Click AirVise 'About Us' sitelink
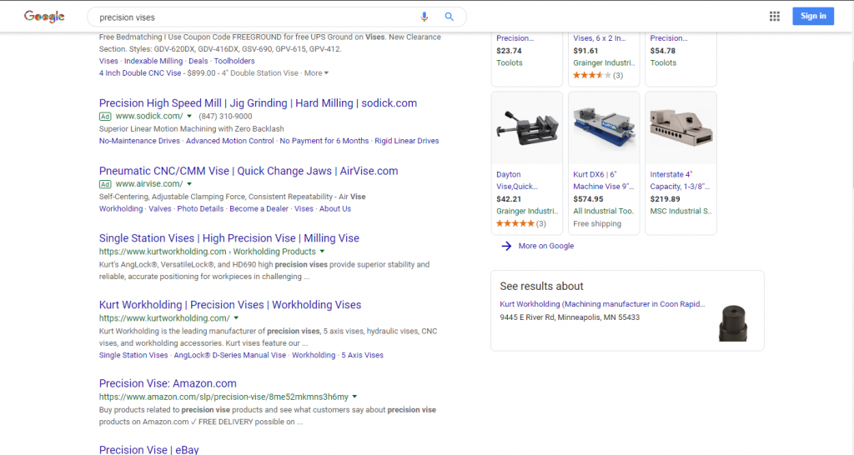 [335, 208]
